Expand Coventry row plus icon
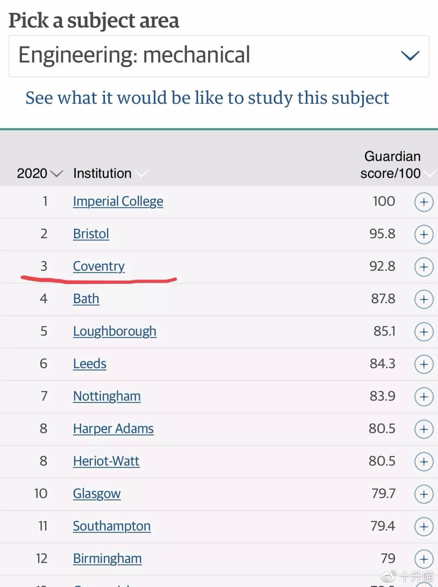 coord(424,267)
